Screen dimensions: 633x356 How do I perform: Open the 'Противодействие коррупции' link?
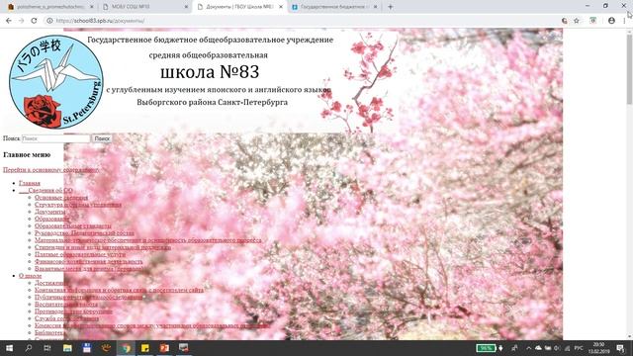(73, 311)
